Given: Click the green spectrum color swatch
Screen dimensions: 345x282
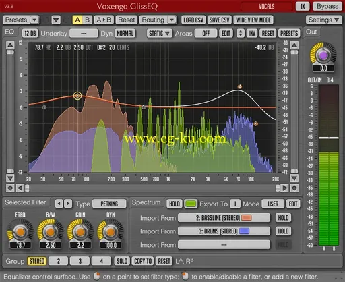Looking at the screenshot, I should pos(191,204).
